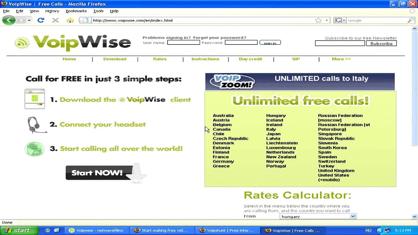Open the back/forward history dropdown arrow
Viewport: 418px width, 235px height.
(x=29, y=20)
